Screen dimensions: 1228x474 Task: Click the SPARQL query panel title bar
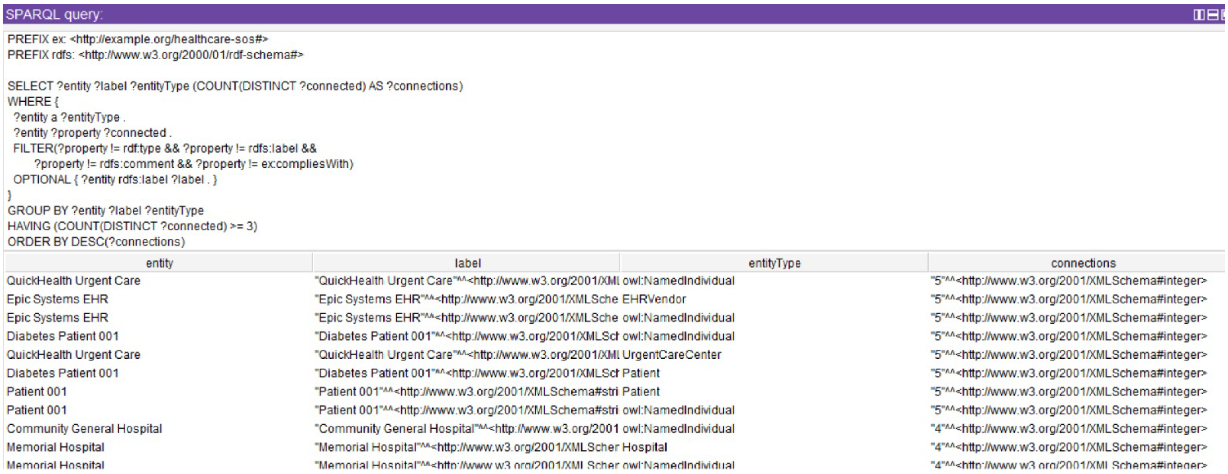[x=572, y=15]
